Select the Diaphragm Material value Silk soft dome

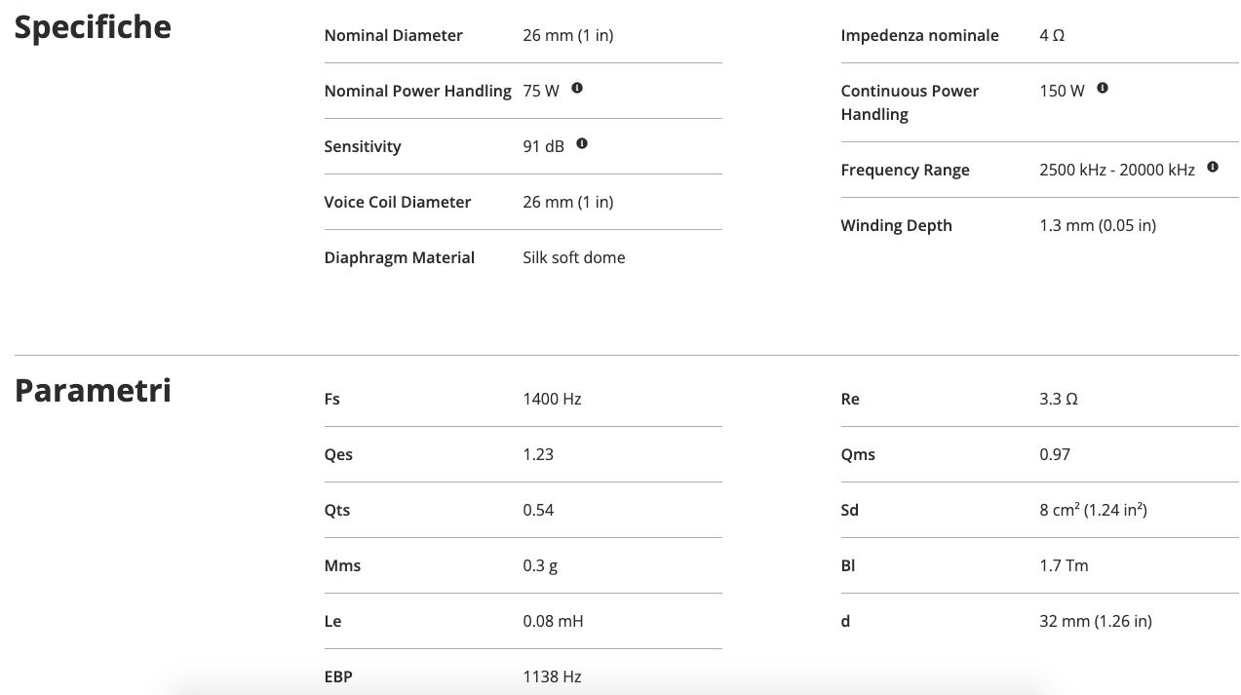click(x=573, y=258)
